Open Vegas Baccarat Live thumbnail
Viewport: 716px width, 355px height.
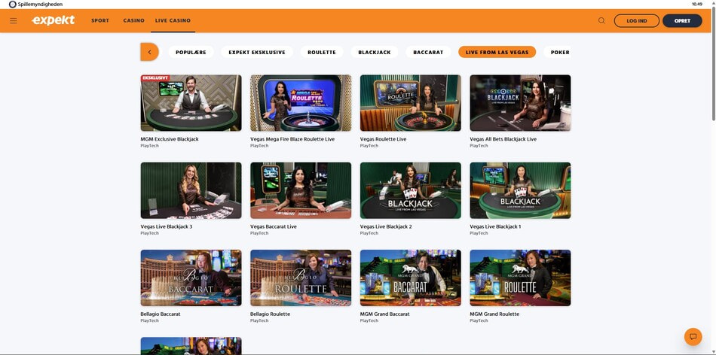(x=301, y=190)
